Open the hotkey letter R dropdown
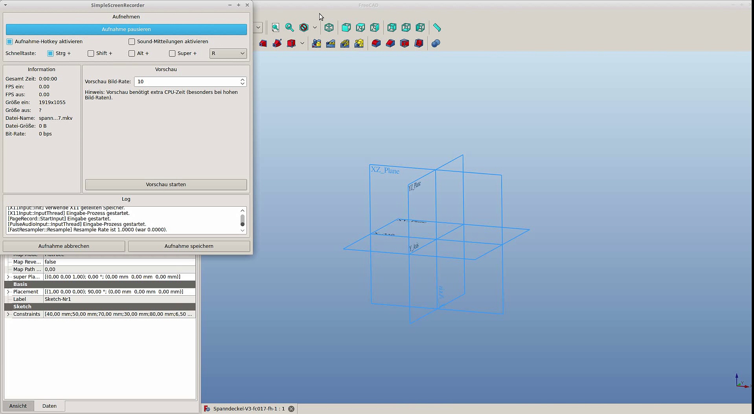This screenshot has height=414, width=754. click(x=228, y=53)
